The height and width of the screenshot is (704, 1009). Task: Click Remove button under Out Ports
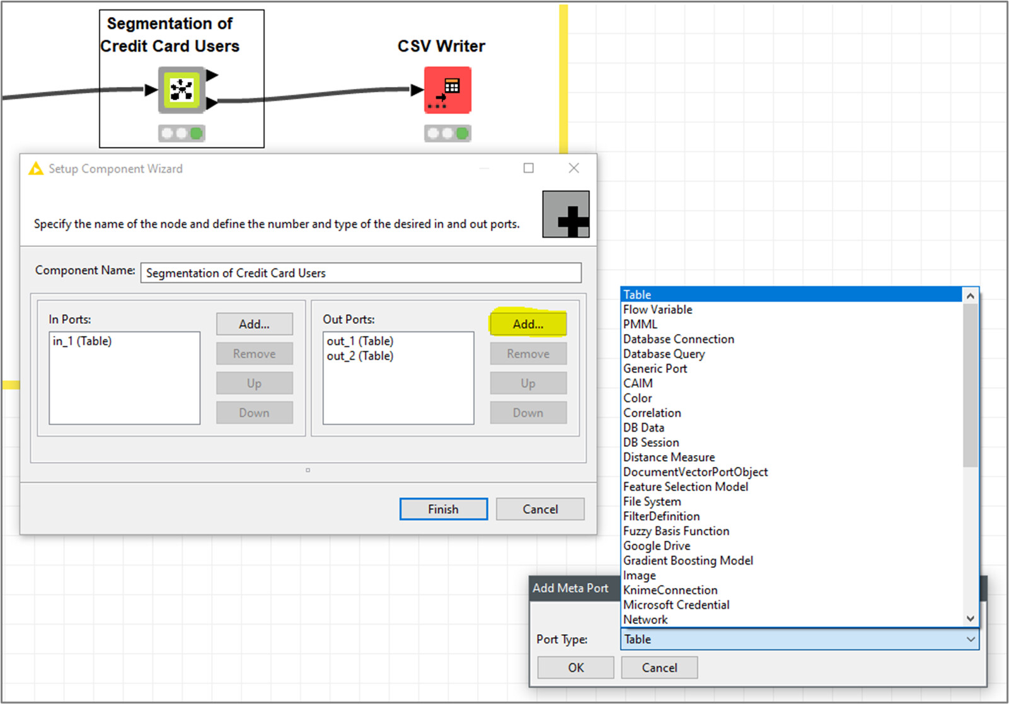click(528, 354)
